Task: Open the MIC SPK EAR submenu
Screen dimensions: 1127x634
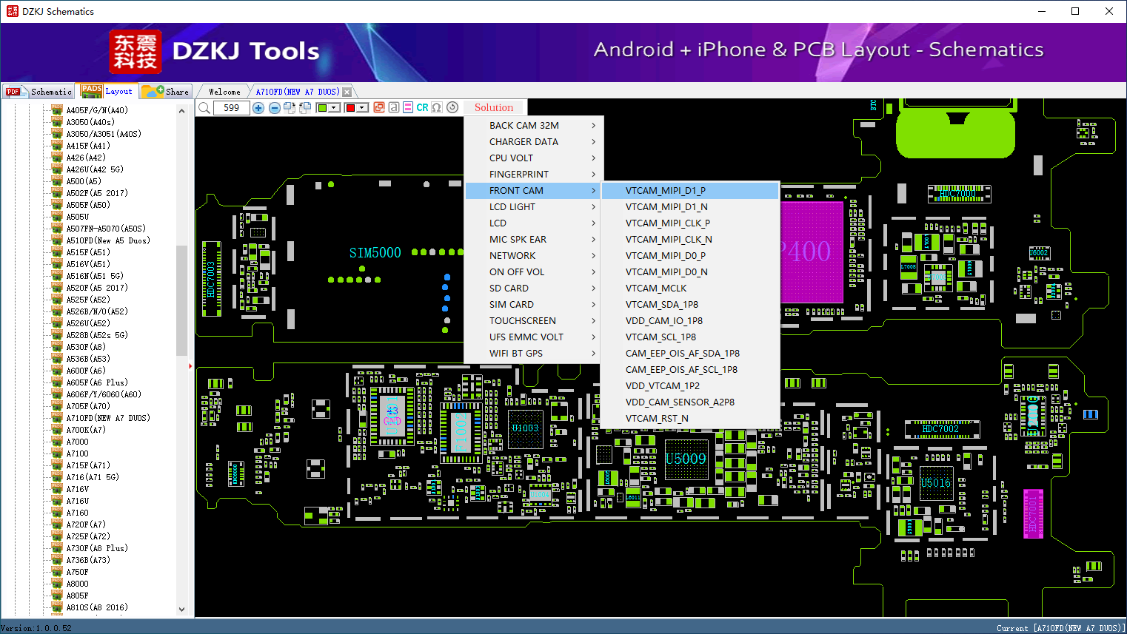Action: click(x=533, y=240)
